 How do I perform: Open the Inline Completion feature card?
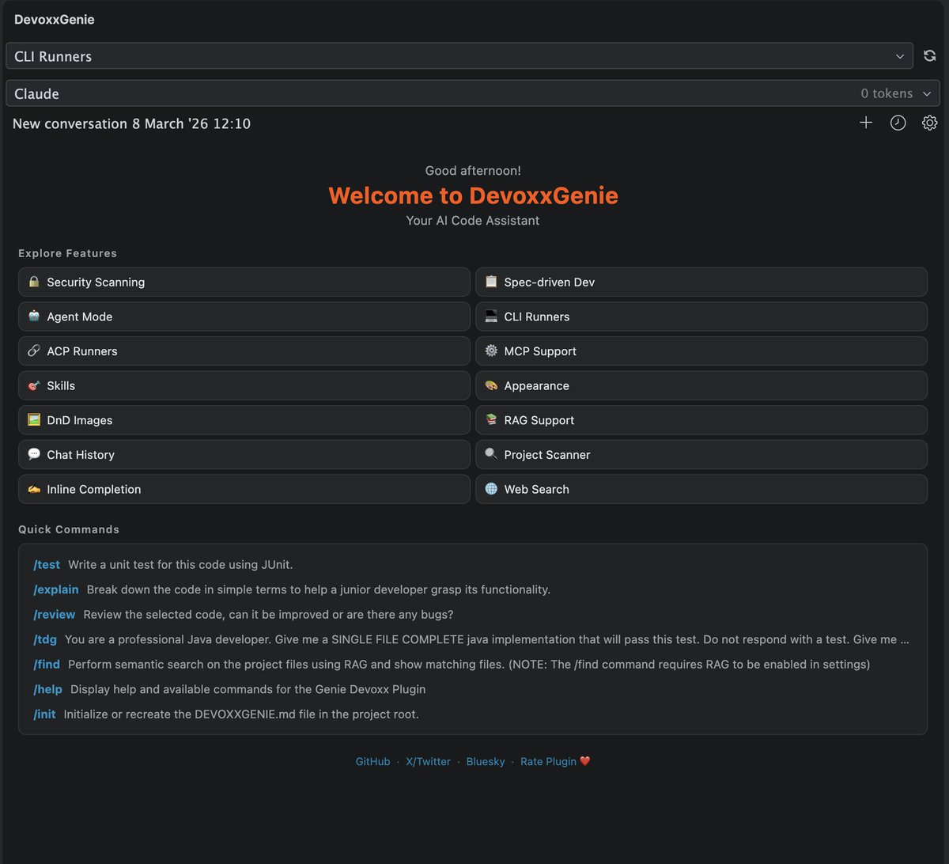point(244,489)
